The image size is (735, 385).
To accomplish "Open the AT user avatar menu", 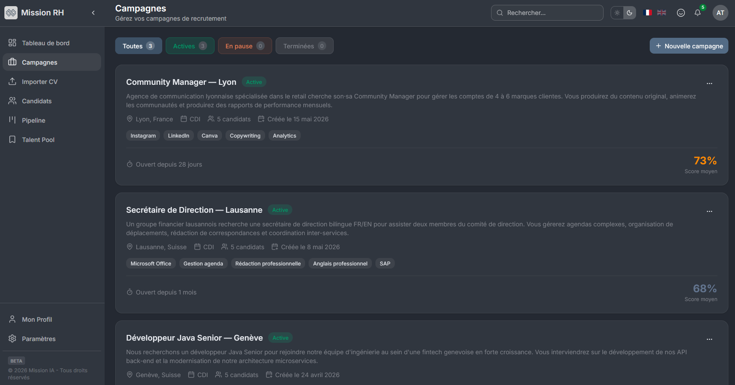I will (720, 13).
